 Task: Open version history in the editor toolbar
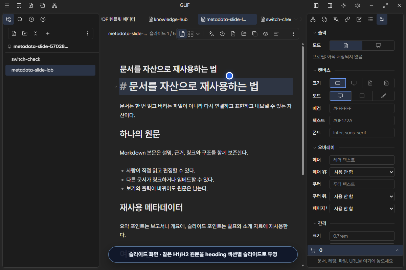[222, 34]
